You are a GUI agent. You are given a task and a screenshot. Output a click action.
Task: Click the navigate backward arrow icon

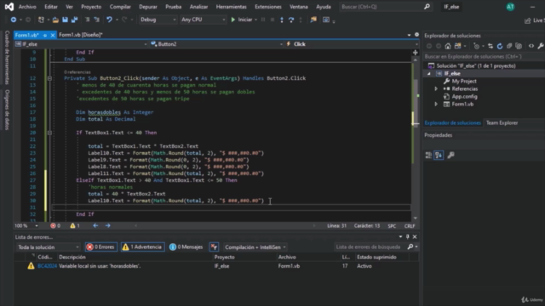click(x=14, y=20)
